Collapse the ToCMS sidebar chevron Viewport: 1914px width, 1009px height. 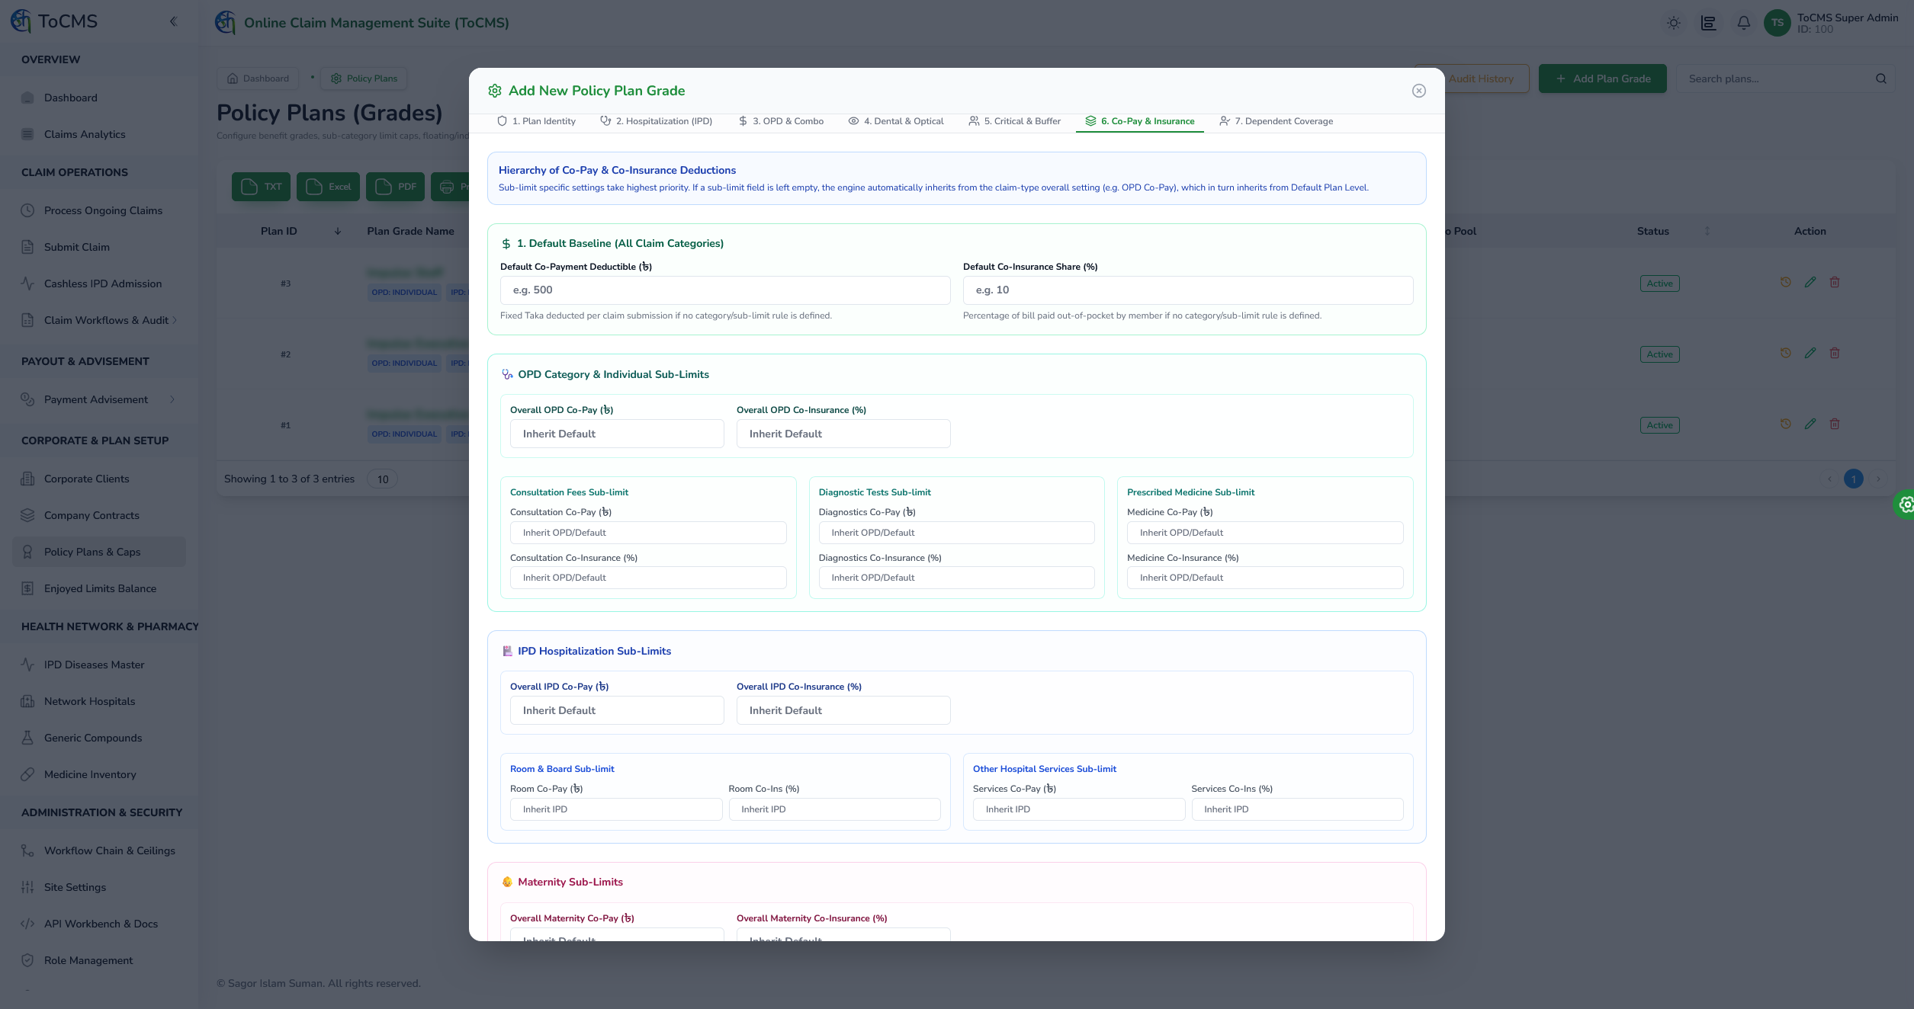tap(173, 21)
